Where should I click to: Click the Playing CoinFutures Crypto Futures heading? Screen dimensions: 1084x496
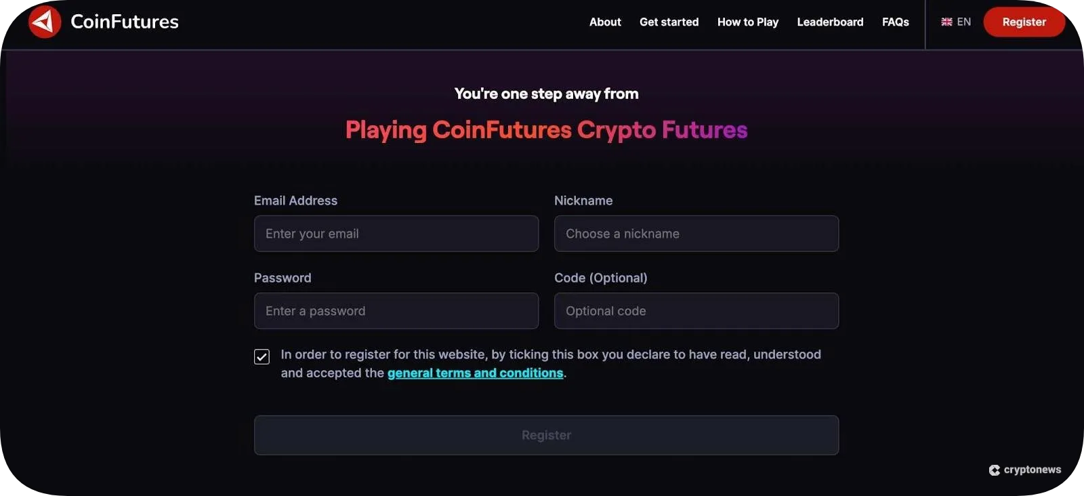click(x=546, y=129)
